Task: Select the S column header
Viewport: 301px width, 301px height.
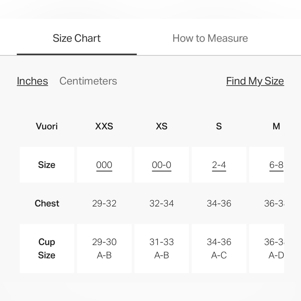Action: (219, 126)
